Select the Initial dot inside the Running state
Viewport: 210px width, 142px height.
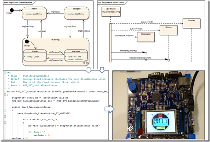(27, 41)
